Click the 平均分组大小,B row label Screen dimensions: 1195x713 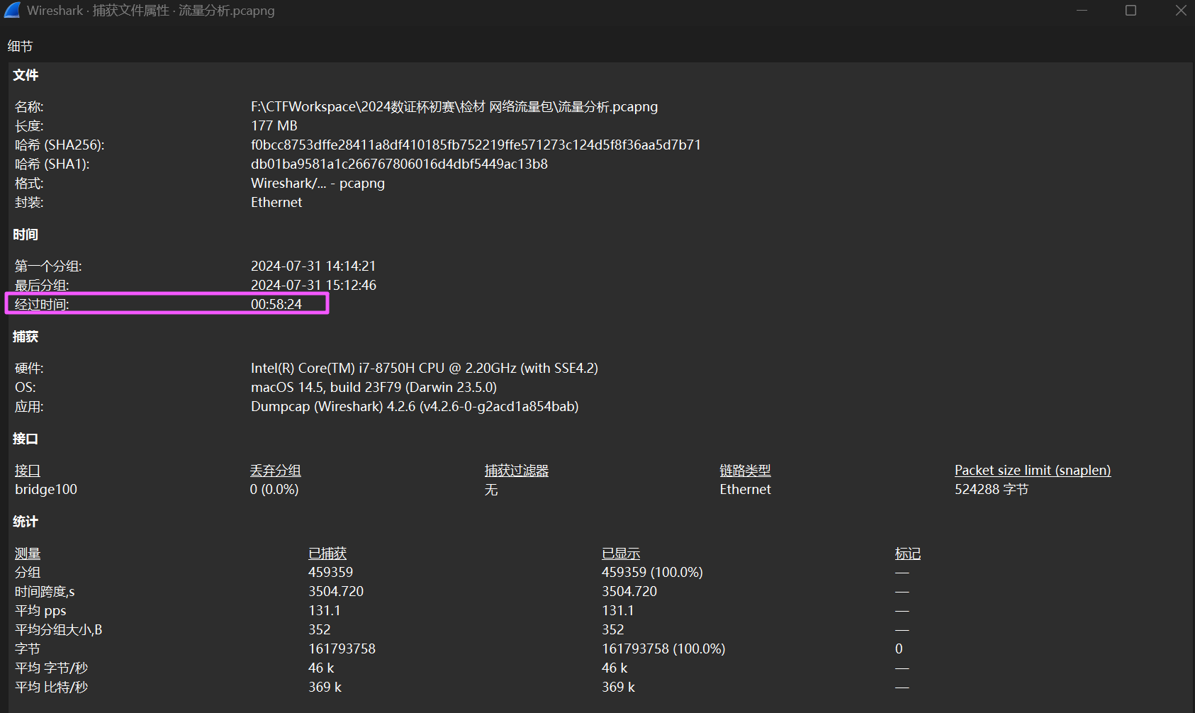58,629
